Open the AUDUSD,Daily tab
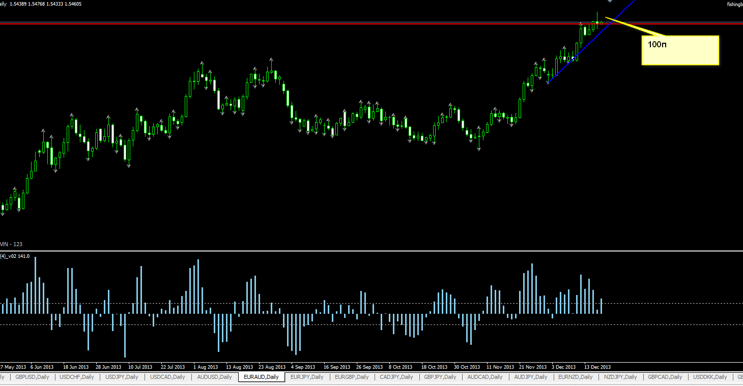 point(214,377)
